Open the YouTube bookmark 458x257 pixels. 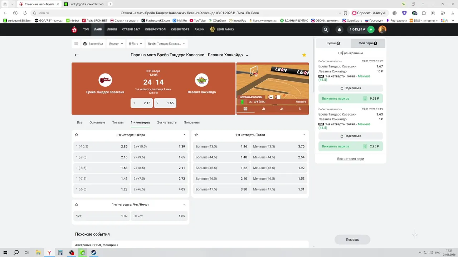pyautogui.click(x=198, y=21)
